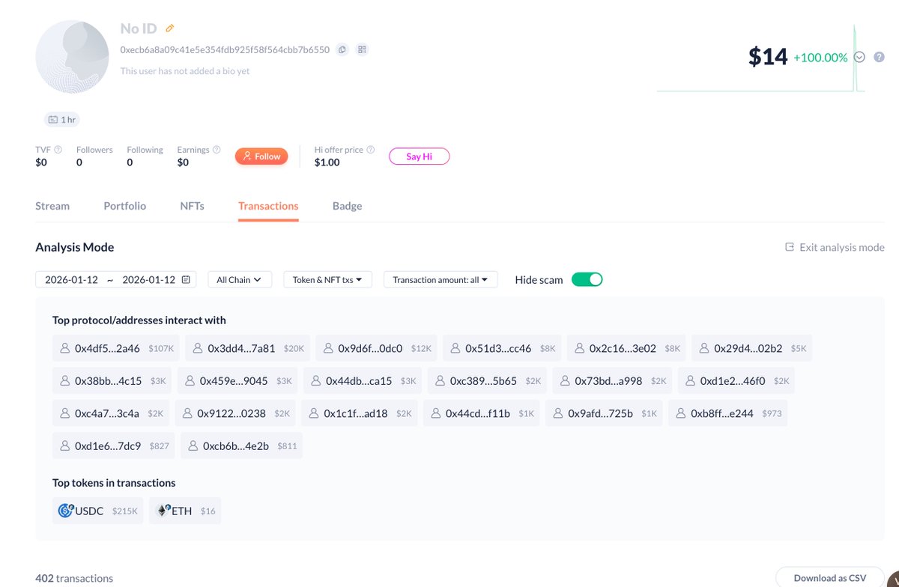This screenshot has width=899, height=587.
Task: Open the date range picker calendar icon
Action: coord(186,279)
